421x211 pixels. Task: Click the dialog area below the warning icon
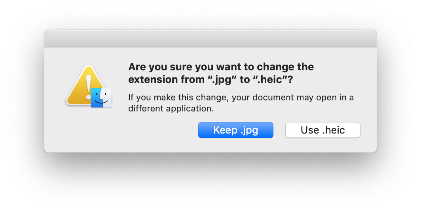click(88, 130)
